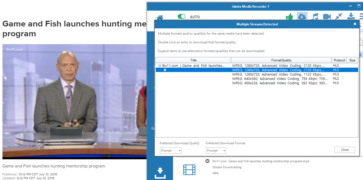Sort by the Format/Quality column header
Viewport: 363px width, 180px height.
[281, 60]
